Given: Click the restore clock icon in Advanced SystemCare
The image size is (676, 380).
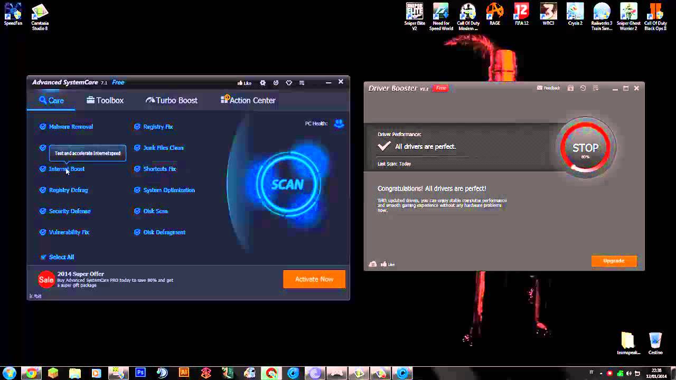Looking at the screenshot, I should click(x=276, y=83).
